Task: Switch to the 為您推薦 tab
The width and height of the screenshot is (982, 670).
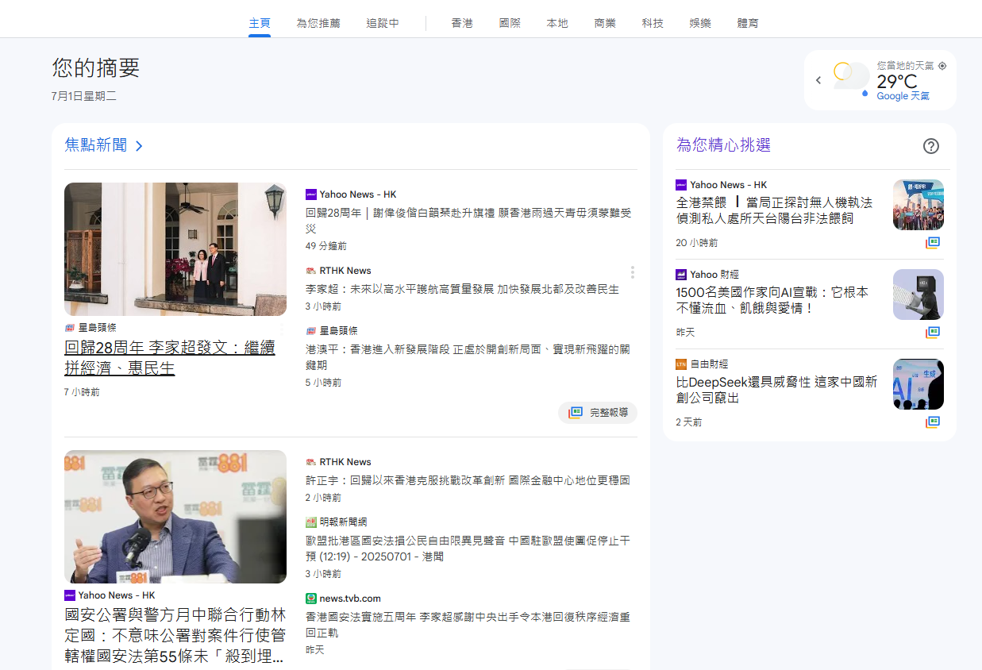Action: pos(318,23)
